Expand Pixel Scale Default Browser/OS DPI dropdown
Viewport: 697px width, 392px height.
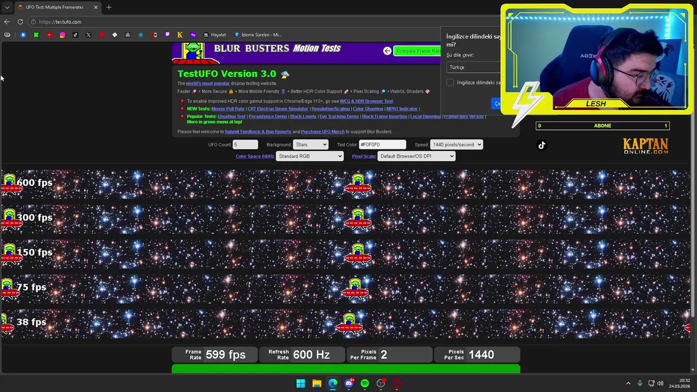tap(416, 156)
